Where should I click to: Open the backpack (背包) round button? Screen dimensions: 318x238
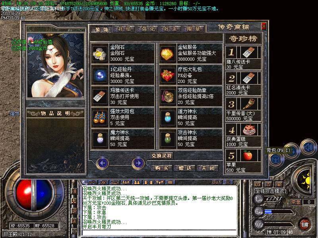[276, 159]
